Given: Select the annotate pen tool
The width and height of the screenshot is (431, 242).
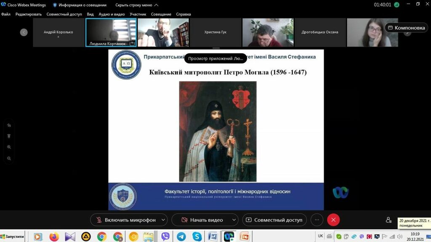Looking at the screenshot, I should click(9, 125).
